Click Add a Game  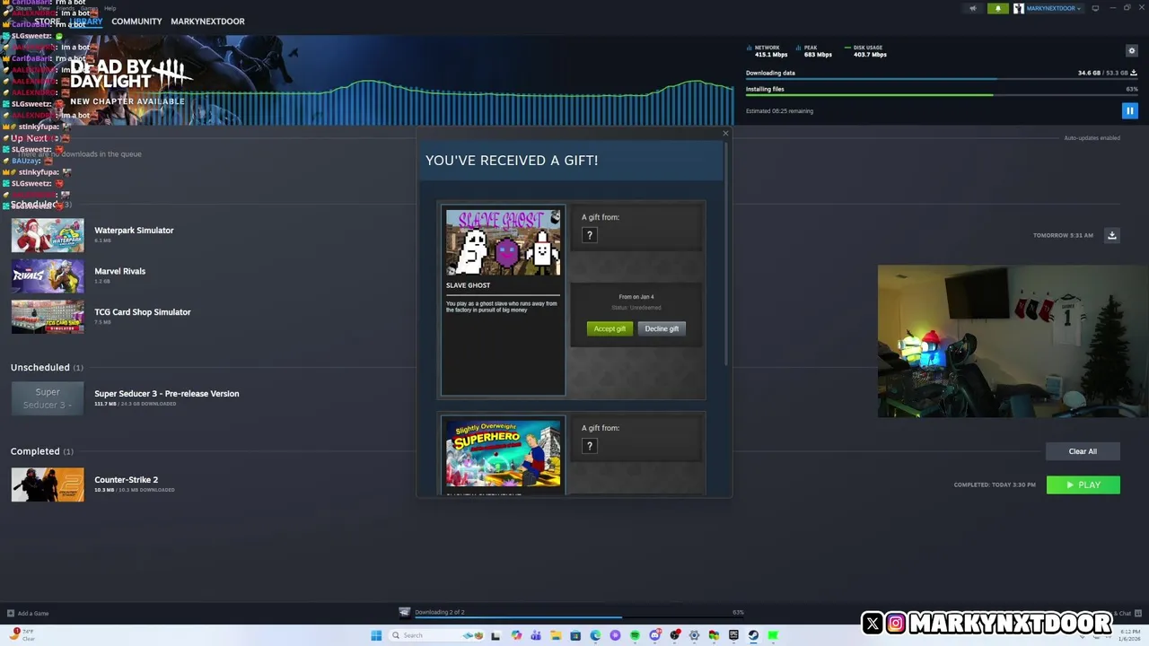[x=28, y=614]
